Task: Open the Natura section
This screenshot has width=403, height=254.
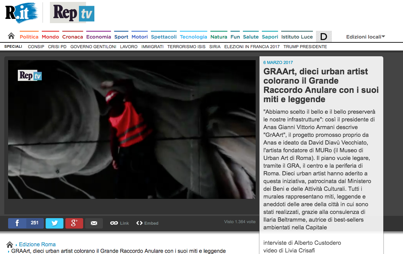Action: coord(219,37)
